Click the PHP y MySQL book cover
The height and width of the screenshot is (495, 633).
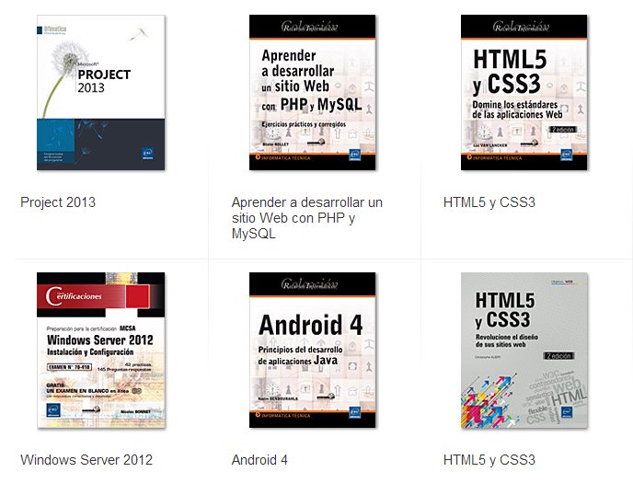point(313,92)
